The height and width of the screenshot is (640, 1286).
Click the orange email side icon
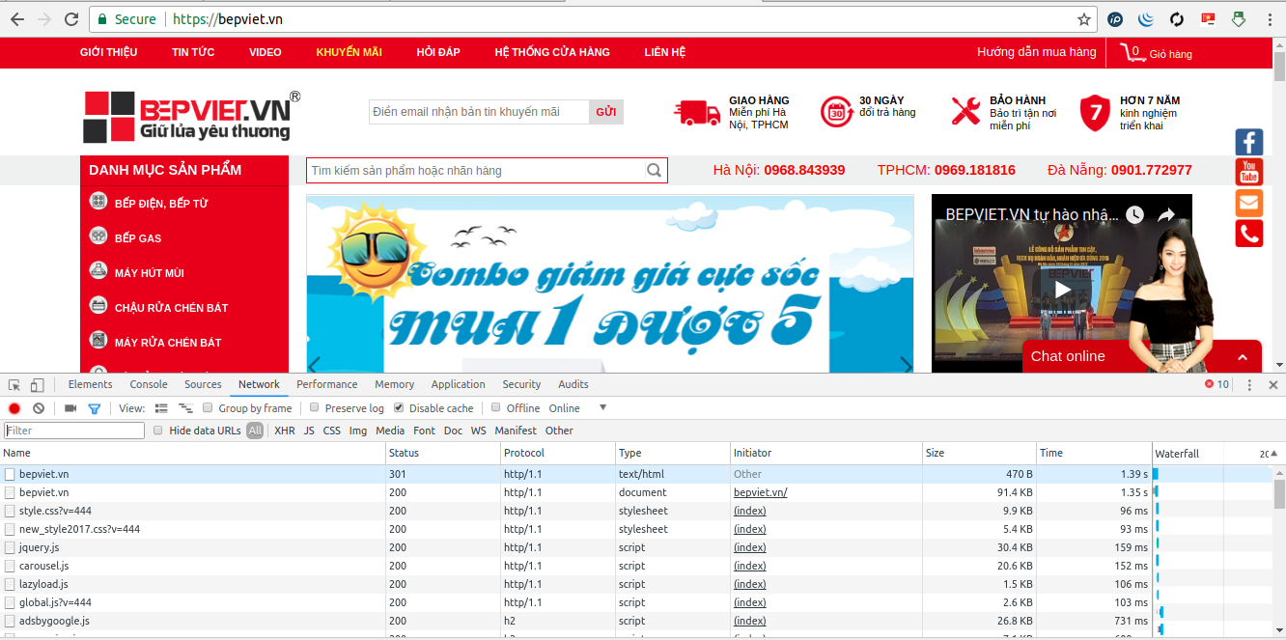[x=1249, y=203]
